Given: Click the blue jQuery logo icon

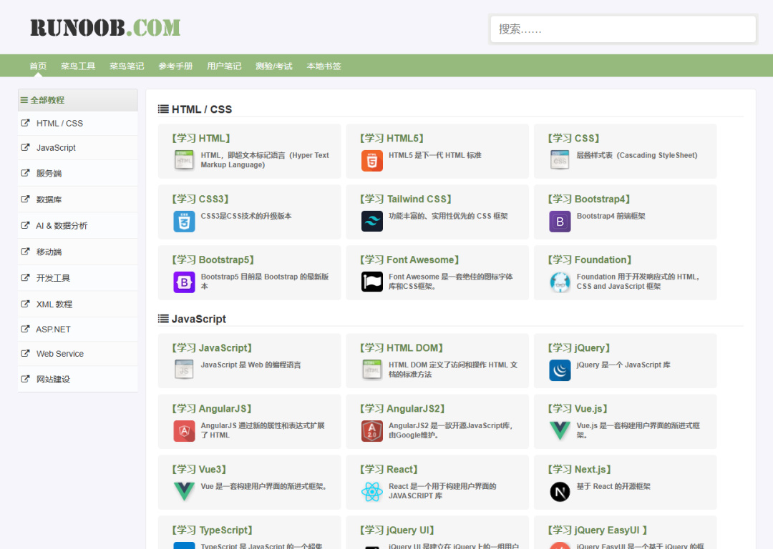Looking at the screenshot, I should (560, 370).
